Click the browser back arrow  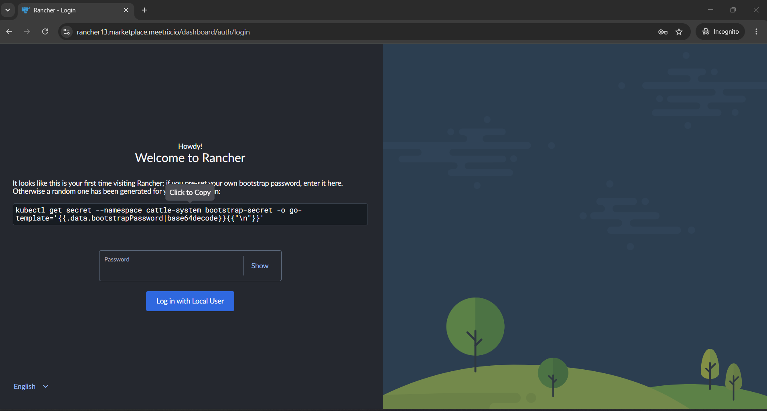coord(9,32)
